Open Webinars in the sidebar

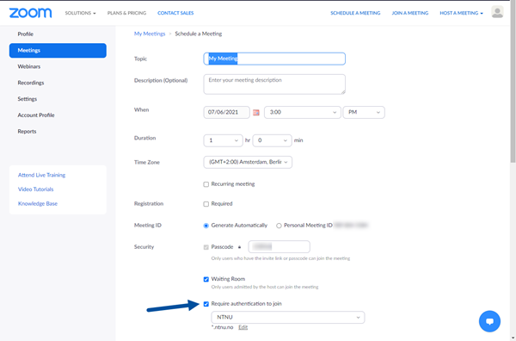29,66
